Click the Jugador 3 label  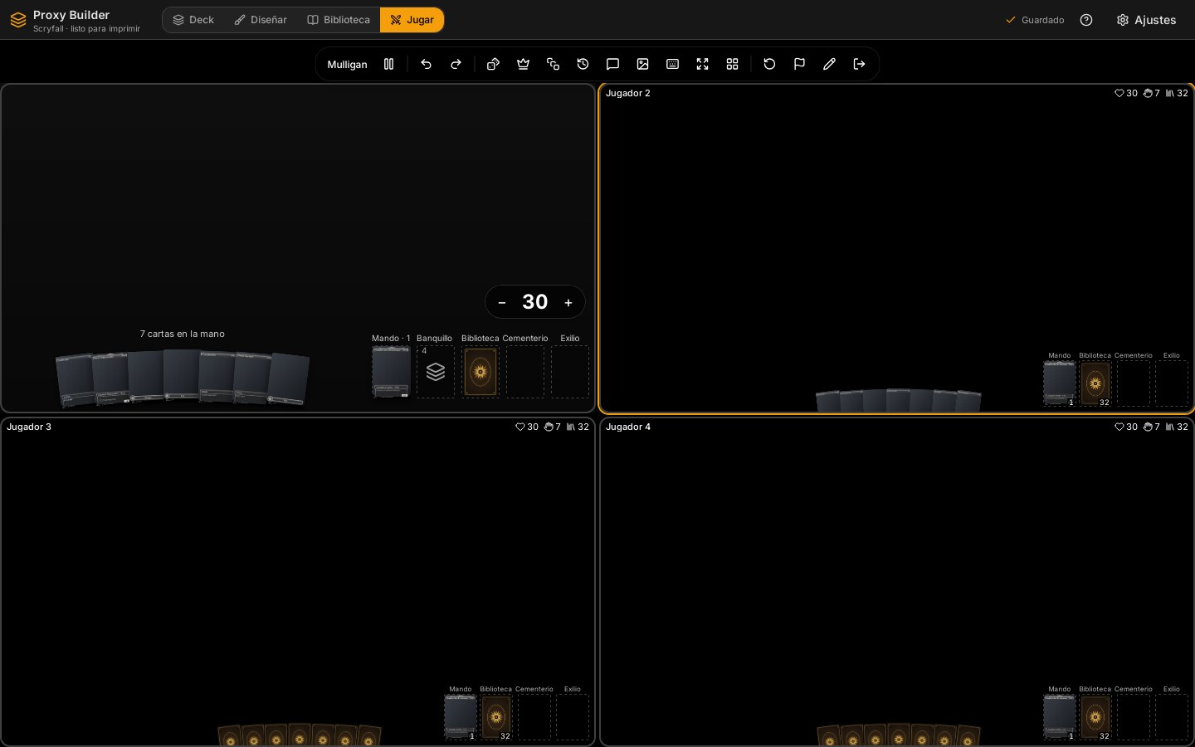point(29,427)
